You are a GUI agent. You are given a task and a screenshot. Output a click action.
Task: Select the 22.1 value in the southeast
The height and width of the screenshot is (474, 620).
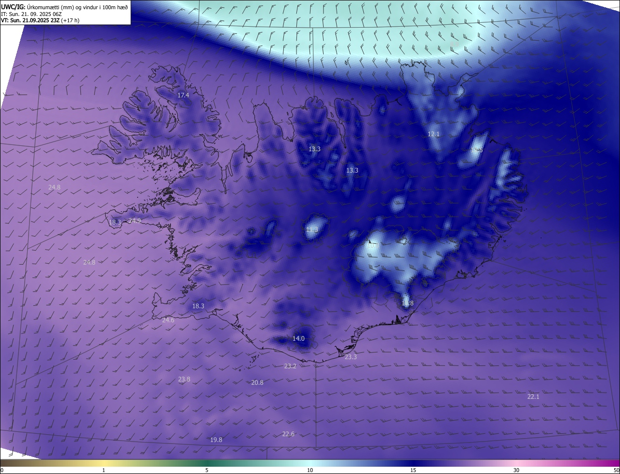(x=533, y=396)
